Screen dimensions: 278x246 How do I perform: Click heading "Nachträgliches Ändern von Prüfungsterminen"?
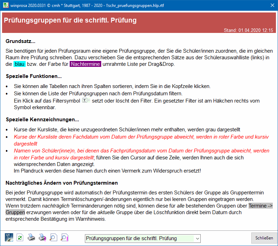62,183
